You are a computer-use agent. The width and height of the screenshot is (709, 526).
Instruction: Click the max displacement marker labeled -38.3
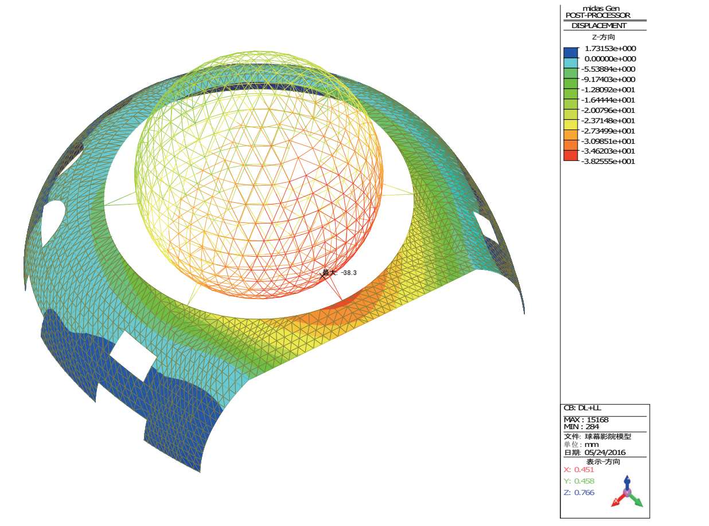[x=340, y=273]
